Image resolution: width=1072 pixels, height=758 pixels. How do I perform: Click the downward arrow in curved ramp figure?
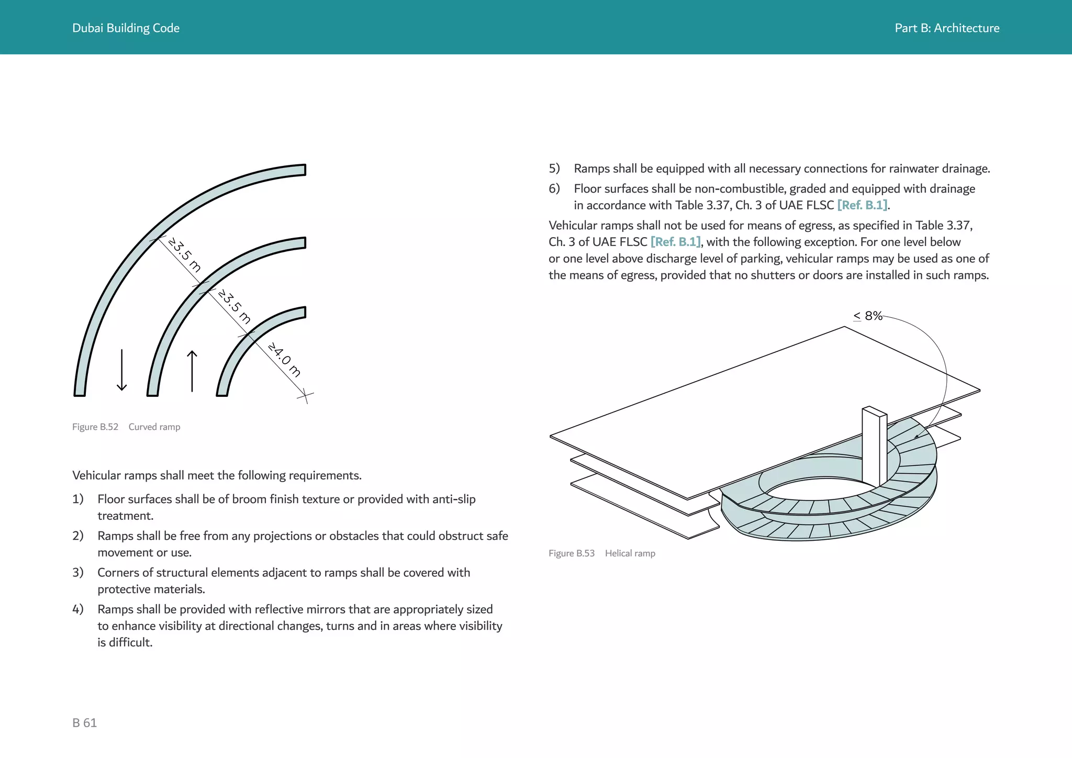pyautogui.click(x=121, y=370)
